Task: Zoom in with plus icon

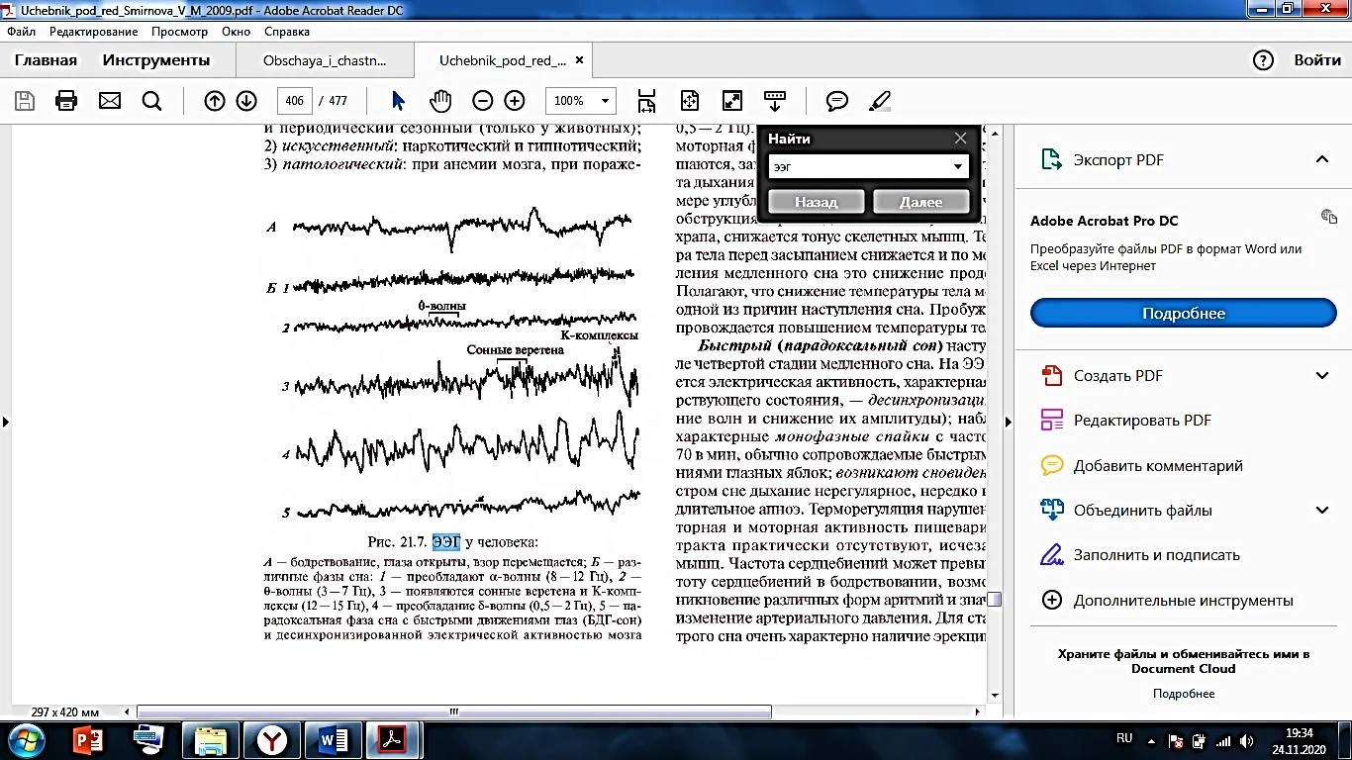Action: point(515,101)
